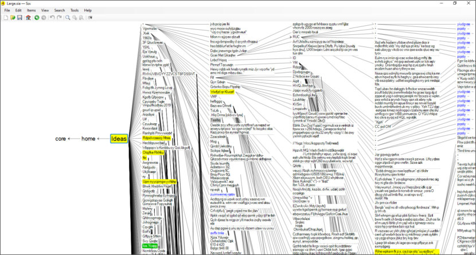Select the Xadgudo node

[x=149, y=167]
